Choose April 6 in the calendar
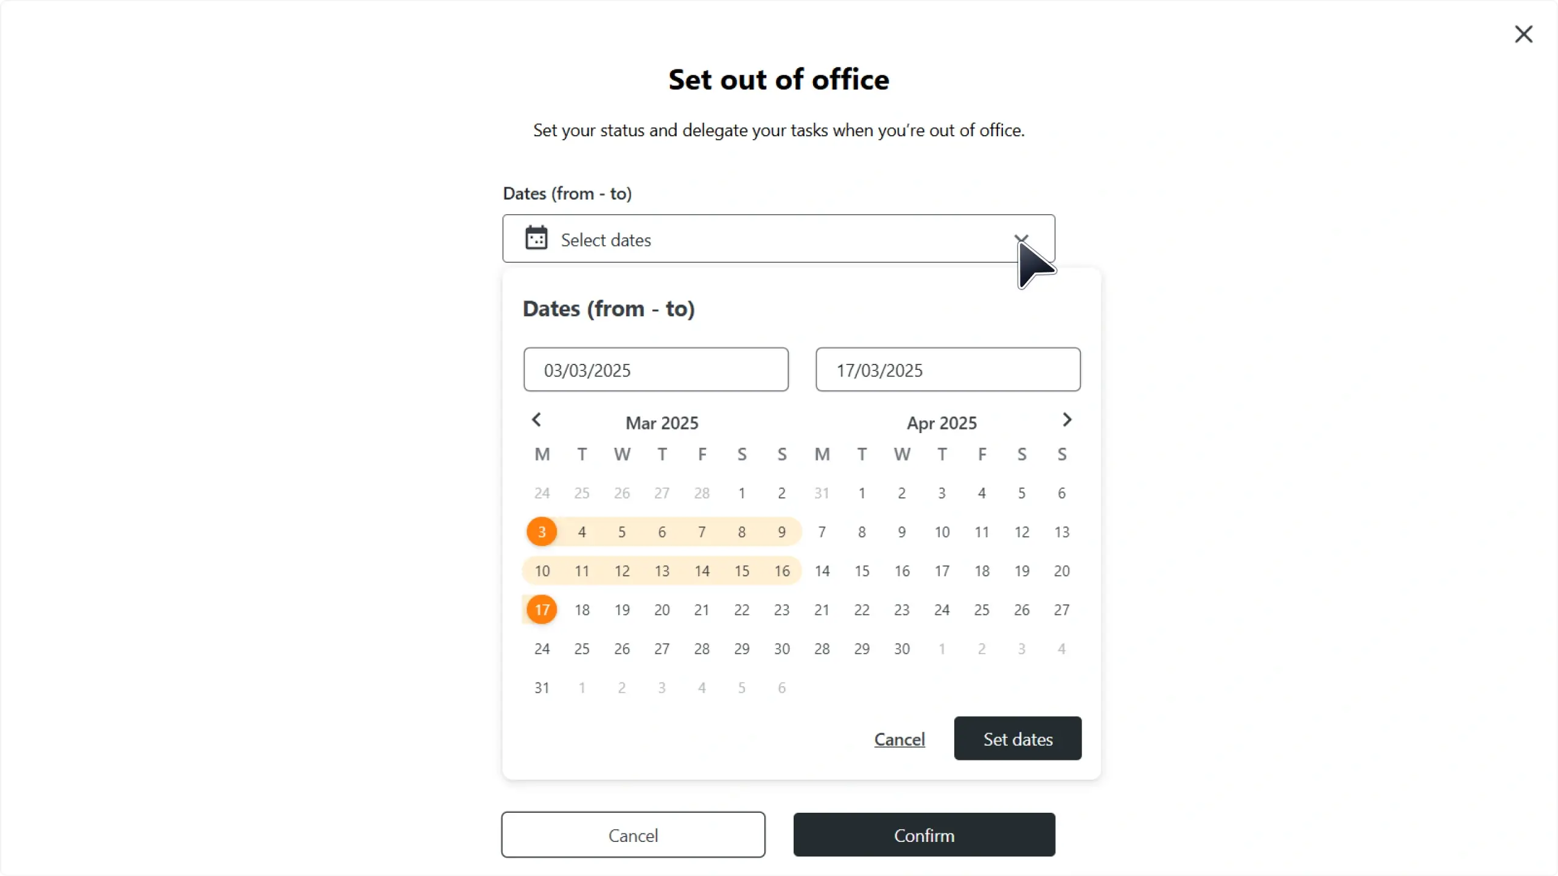The width and height of the screenshot is (1558, 876). point(1061,493)
